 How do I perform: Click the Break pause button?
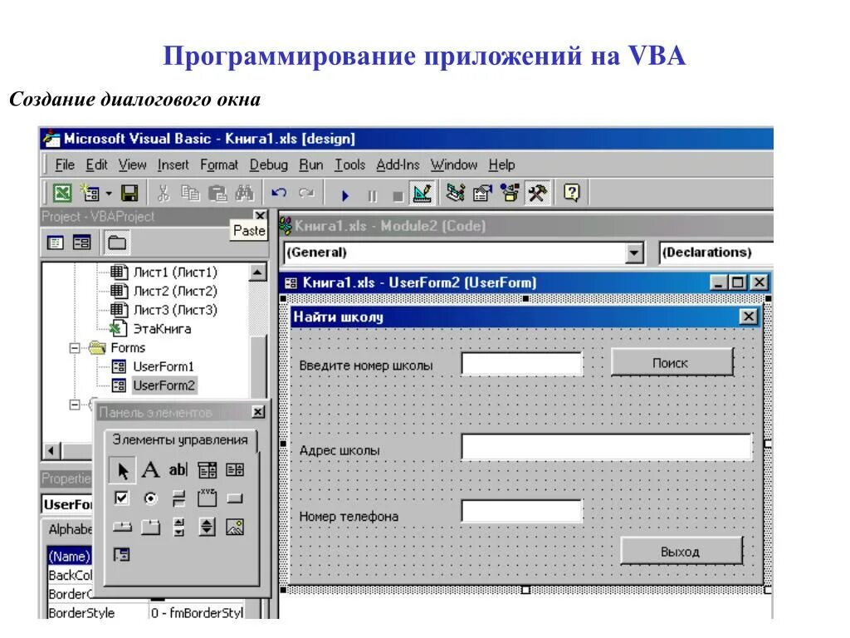tap(372, 195)
